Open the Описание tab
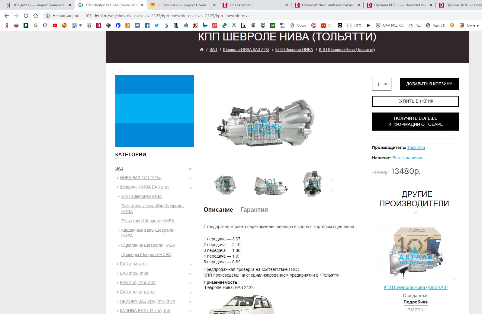The height and width of the screenshot is (314, 482). [x=218, y=210]
